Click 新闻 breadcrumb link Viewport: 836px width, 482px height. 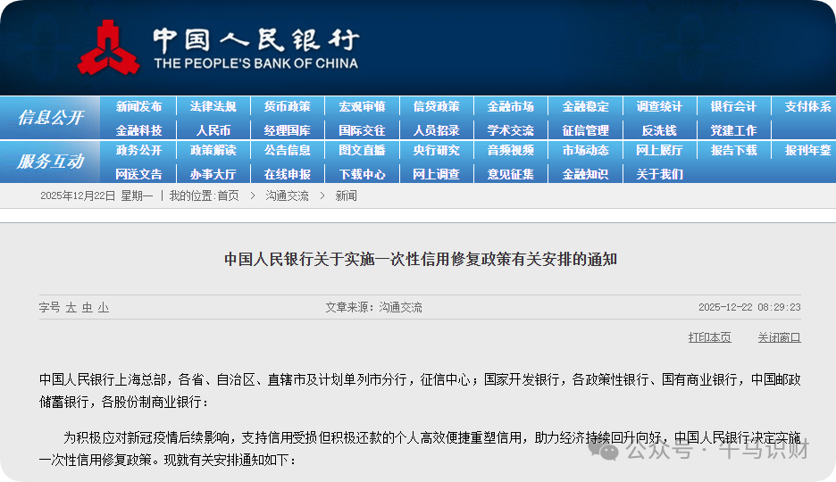click(346, 196)
